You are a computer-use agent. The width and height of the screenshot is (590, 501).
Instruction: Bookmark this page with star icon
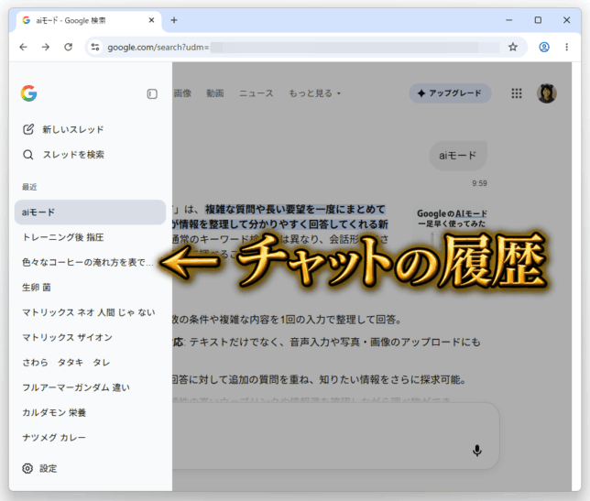pyautogui.click(x=513, y=47)
